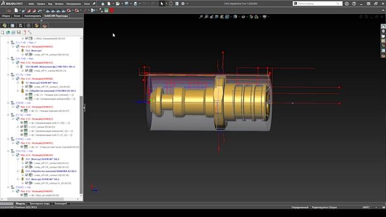Click the Print icon in the top toolbar

pos(135,4)
